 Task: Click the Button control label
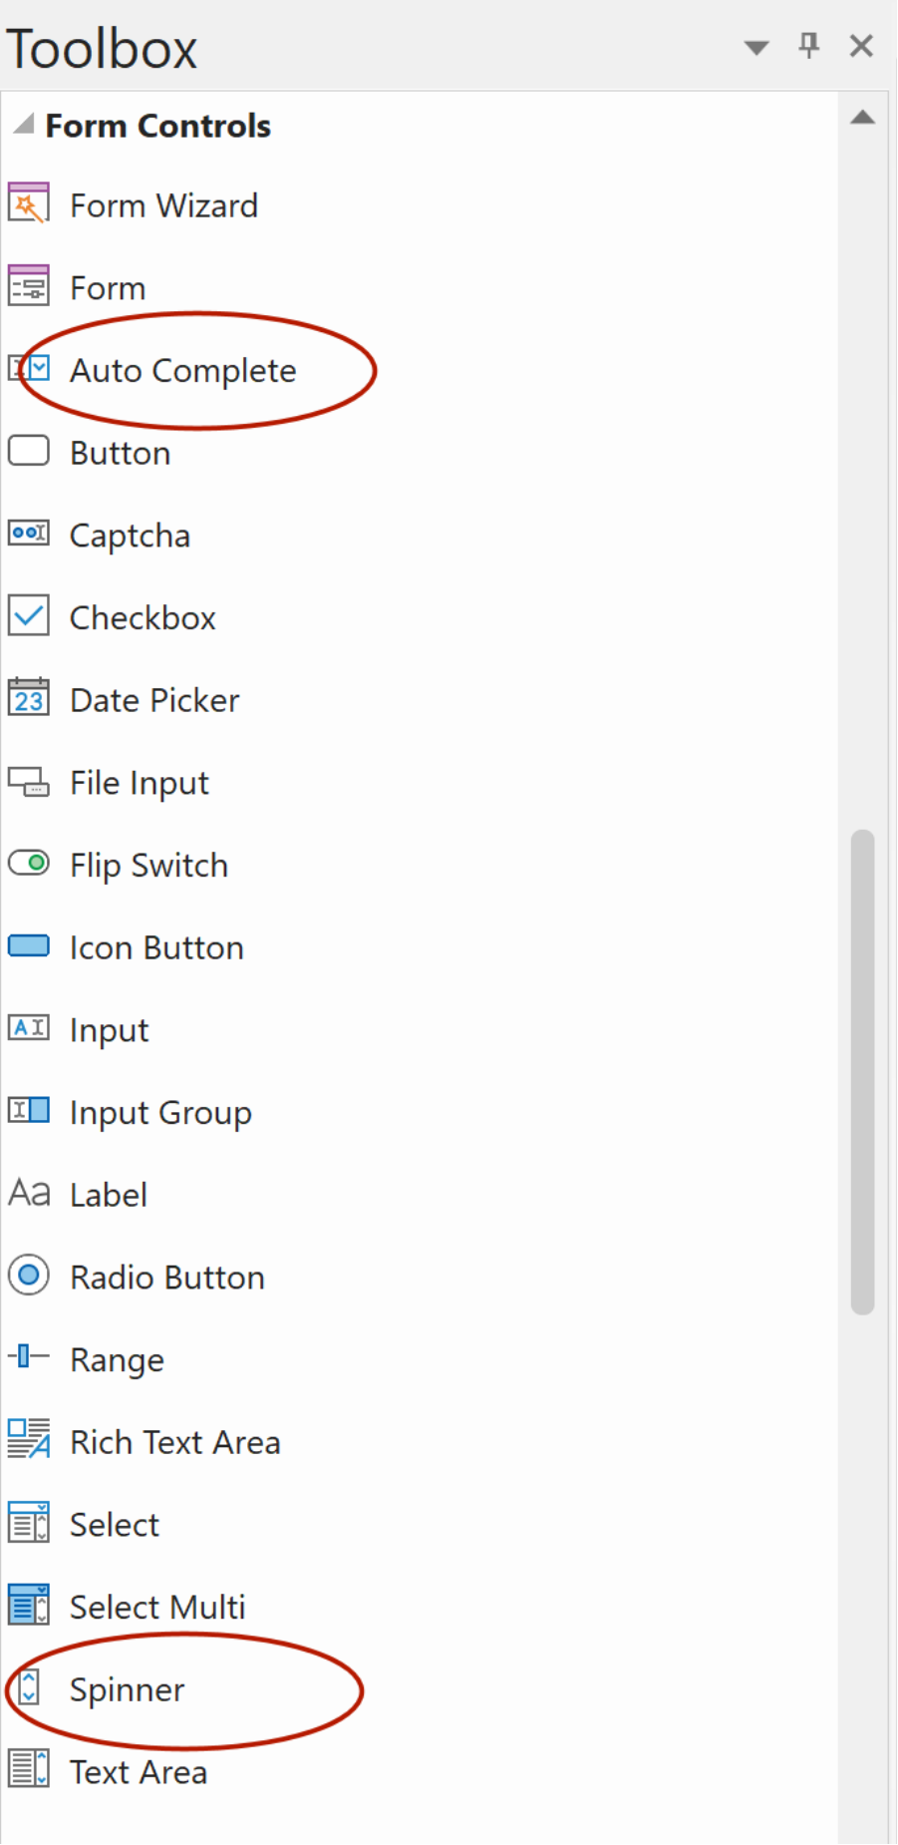120,454
